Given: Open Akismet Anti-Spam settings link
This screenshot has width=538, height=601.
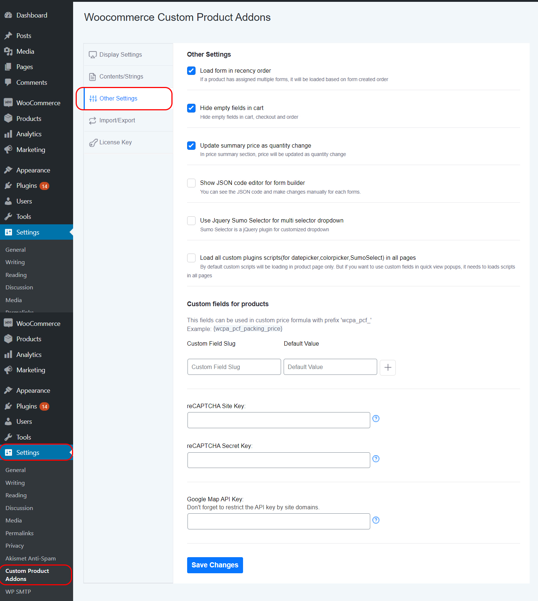Looking at the screenshot, I should (31, 559).
